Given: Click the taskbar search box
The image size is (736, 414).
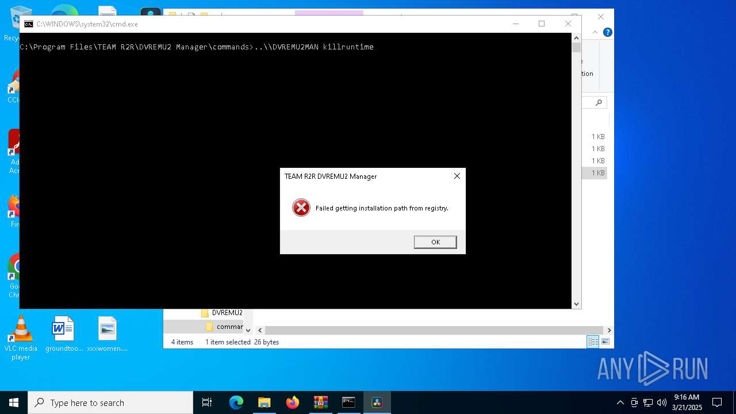Looking at the screenshot, I should point(110,402).
